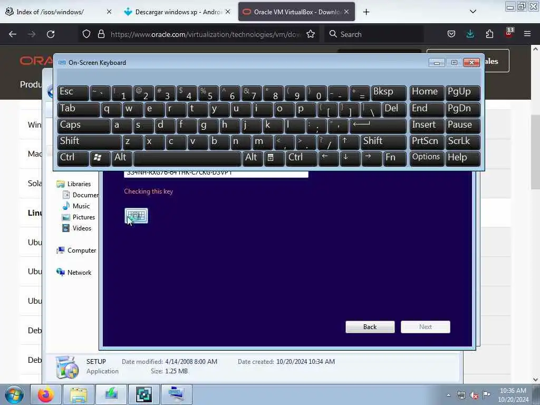Viewport: 540px width, 405px height.
Task: Switch to Descargar windows xp tab
Action: (178, 12)
